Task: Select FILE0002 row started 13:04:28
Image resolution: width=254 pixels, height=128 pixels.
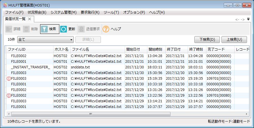Action: point(128,56)
